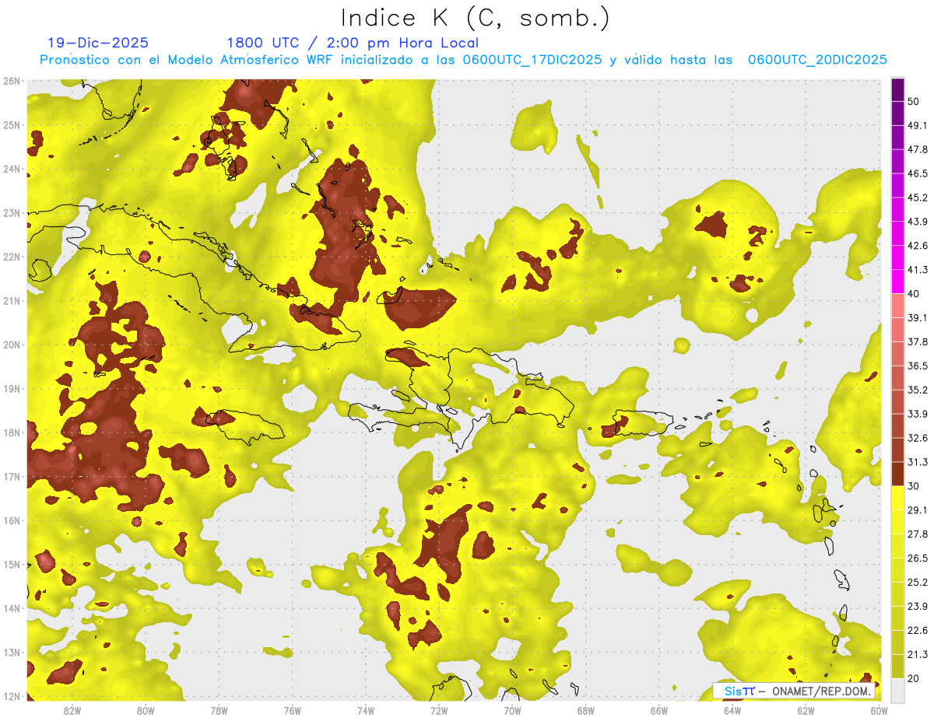
Task: Click the color bar value 43.9
Action: pos(917,222)
